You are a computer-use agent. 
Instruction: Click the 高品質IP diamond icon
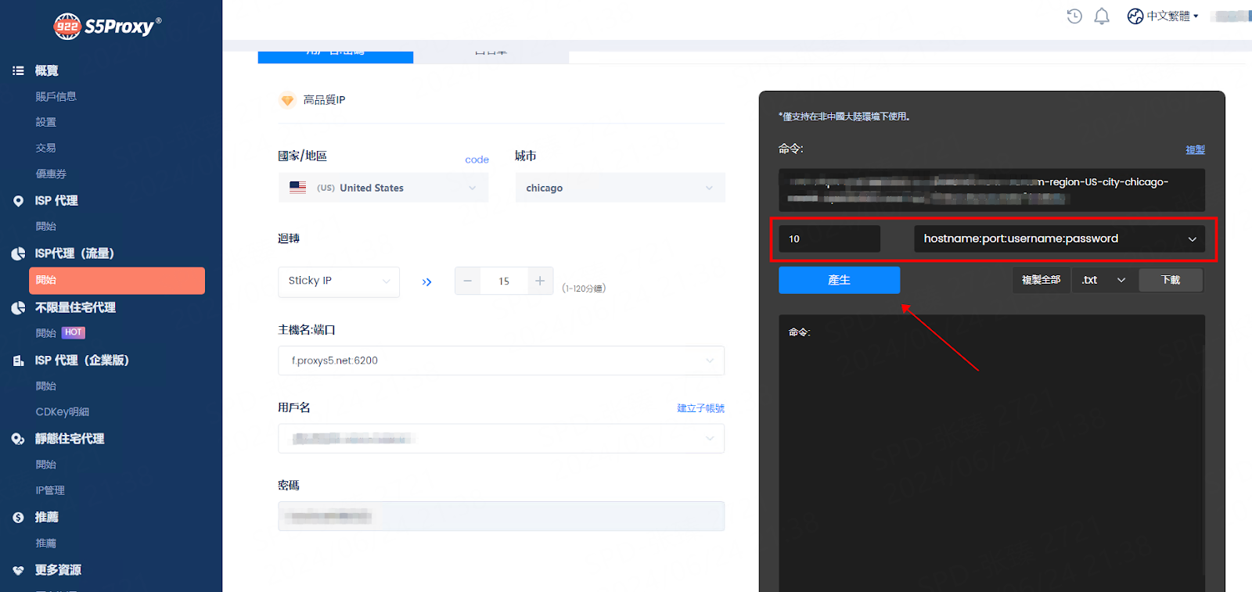[287, 100]
